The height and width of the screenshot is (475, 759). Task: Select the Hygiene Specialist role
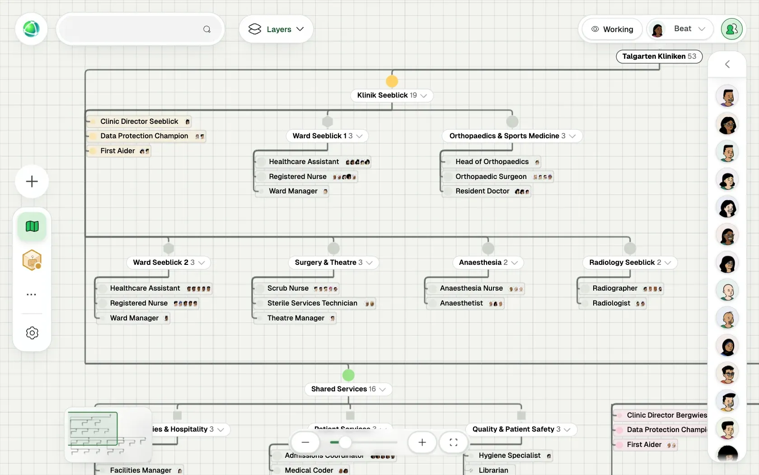510,456
